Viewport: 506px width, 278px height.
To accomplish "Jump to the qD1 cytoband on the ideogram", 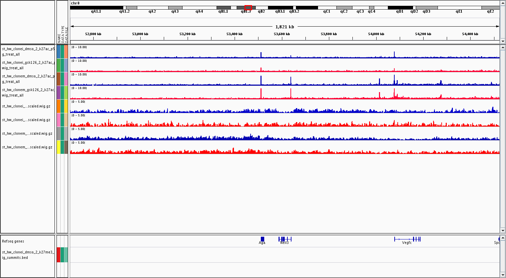I will (400, 8).
